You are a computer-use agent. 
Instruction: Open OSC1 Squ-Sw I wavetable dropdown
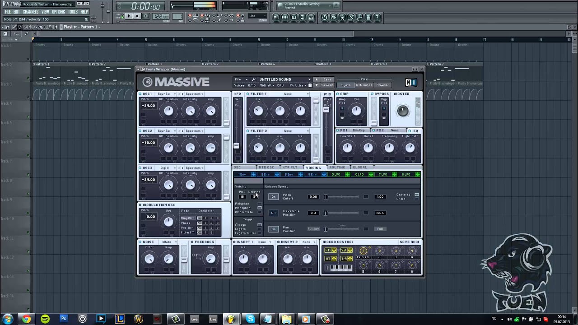click(x=166, y=94)
